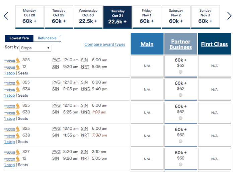Select the Monday Oct 28 date tab
The height and width of the screenshot is (172, 233).
click(x=29, y=17)
